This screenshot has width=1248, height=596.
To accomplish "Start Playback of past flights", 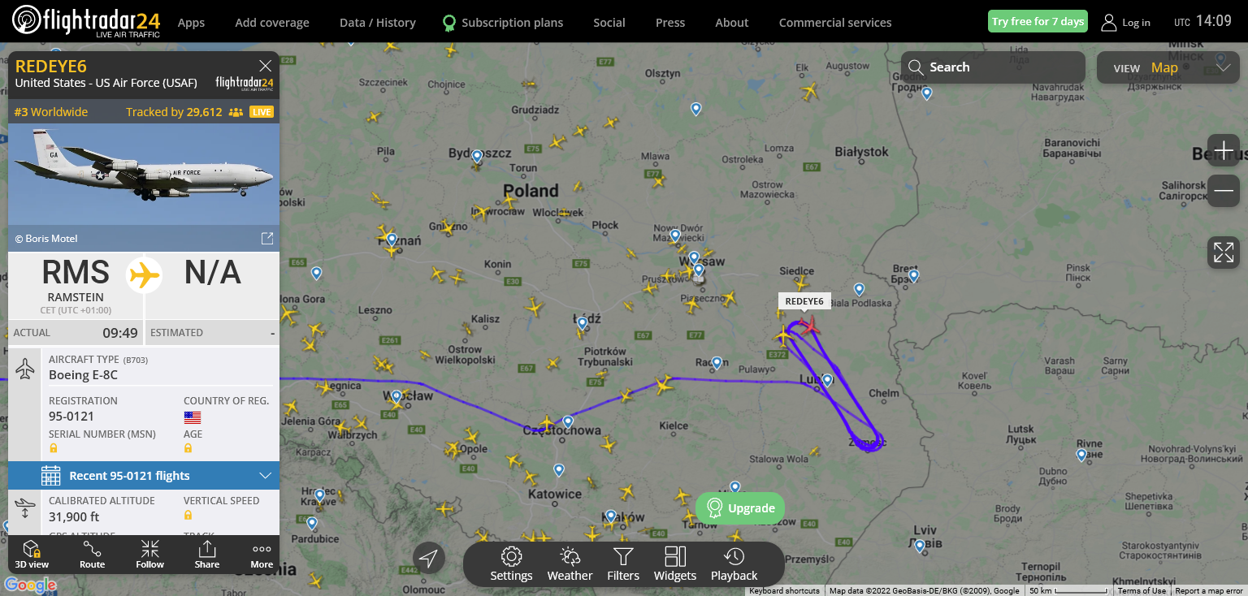I will [x=734, y=564].
